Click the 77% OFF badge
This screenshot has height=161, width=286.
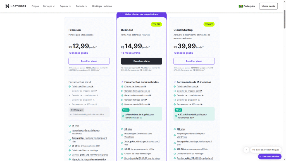pos(156,24)
